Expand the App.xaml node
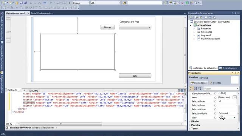The image size is (242, 136). [194, 36]
